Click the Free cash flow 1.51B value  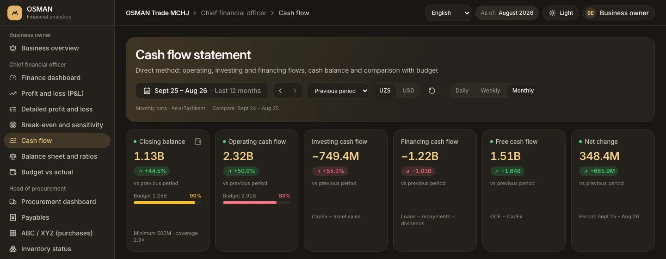506,156
